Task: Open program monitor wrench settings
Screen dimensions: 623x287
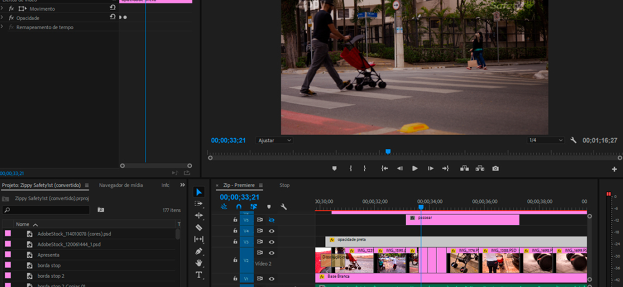Action: point(573,140)
